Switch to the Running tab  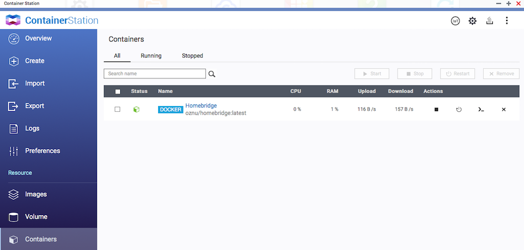pyautogui.click(x=151, y=56)
